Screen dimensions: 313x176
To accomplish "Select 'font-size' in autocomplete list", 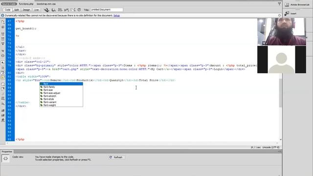I will click(x=61, y=90).
